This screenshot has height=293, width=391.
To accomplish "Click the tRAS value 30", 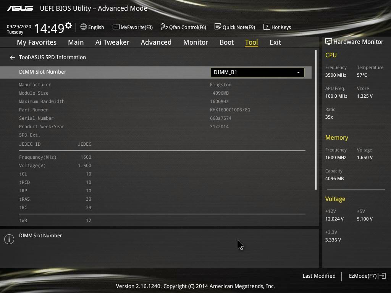I will 89,199.
